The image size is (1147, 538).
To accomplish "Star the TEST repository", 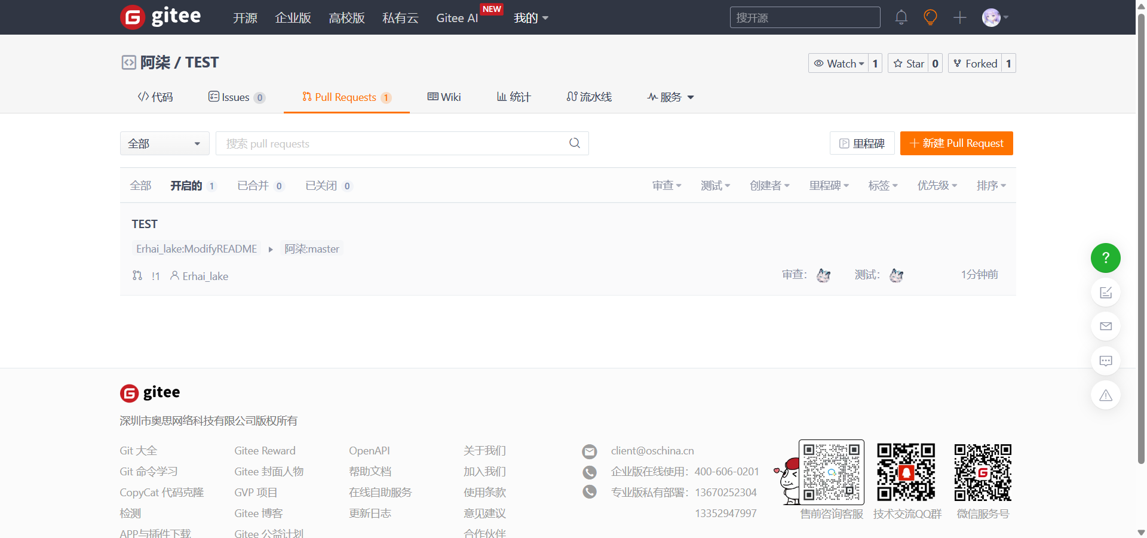I will click(909, 63).
